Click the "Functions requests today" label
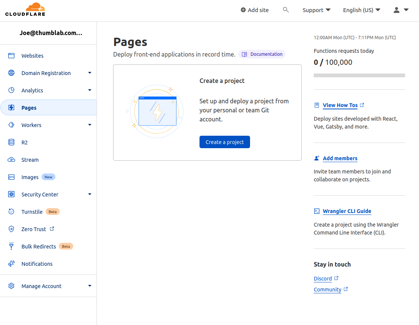This screenshot has height=325, width=419. coord(344,51)
